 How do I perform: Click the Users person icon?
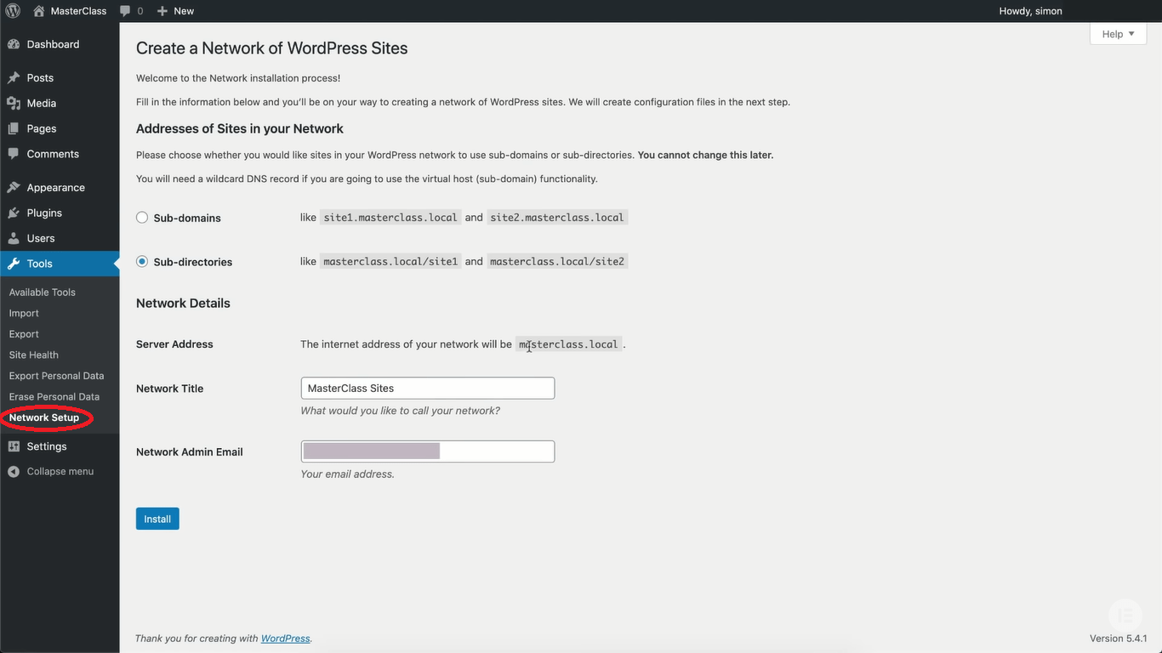[x=14, y=238]
